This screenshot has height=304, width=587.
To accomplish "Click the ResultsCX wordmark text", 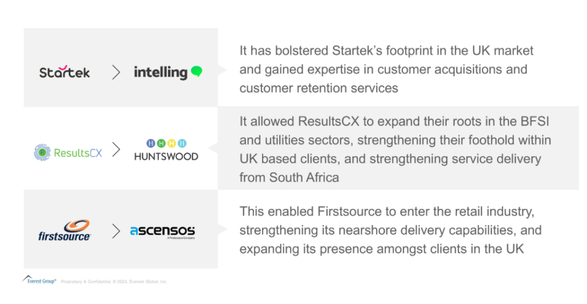I will [78, 153].
